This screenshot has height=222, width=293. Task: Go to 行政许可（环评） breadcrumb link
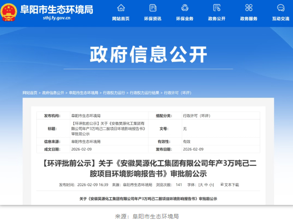coord(178,93)
